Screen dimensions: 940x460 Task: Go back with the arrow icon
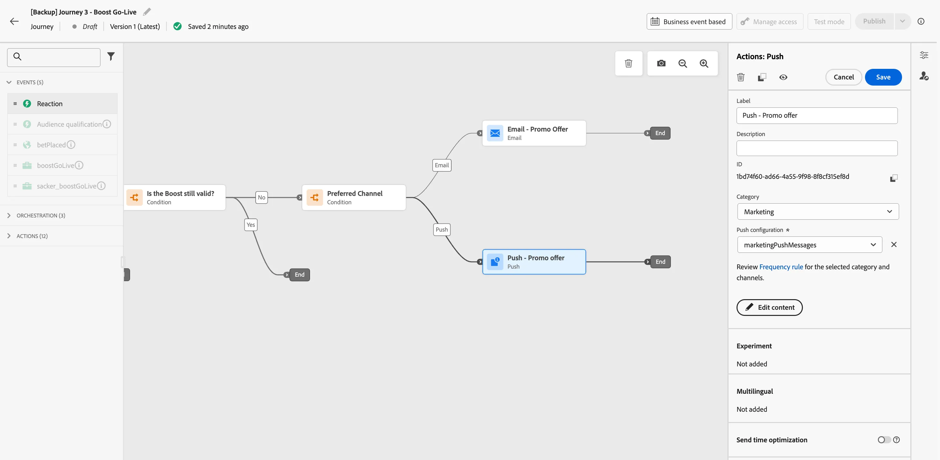(x=14, y=21)
